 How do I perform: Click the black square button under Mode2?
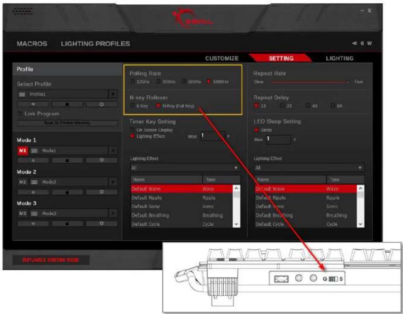[x=68, y=192]
